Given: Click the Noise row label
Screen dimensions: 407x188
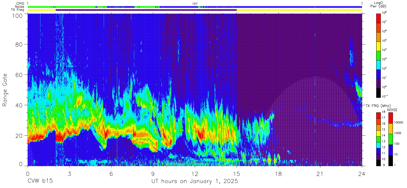Looking at the screenshot, I should click(20, 7).
